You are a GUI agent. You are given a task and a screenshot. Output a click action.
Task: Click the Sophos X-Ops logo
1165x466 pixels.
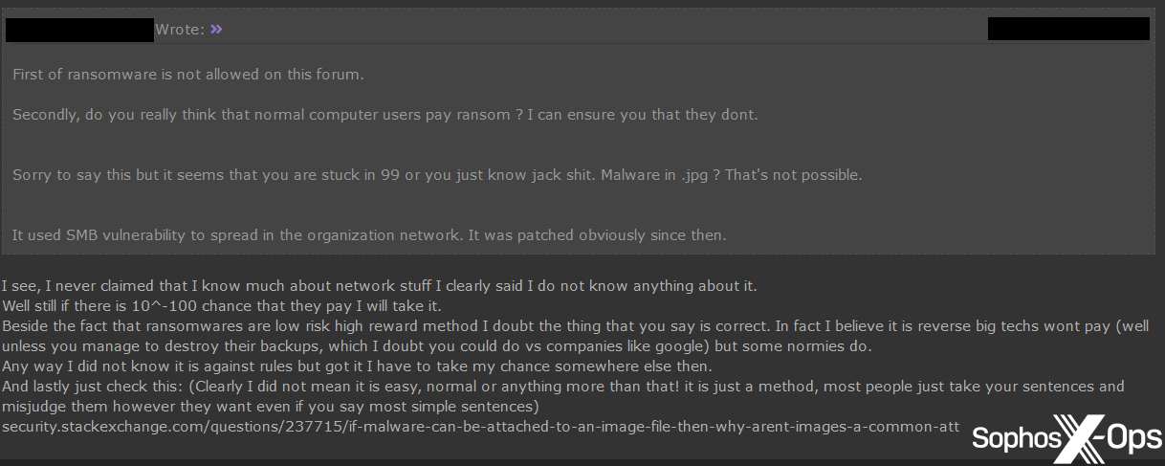[x=1066, y=438]
